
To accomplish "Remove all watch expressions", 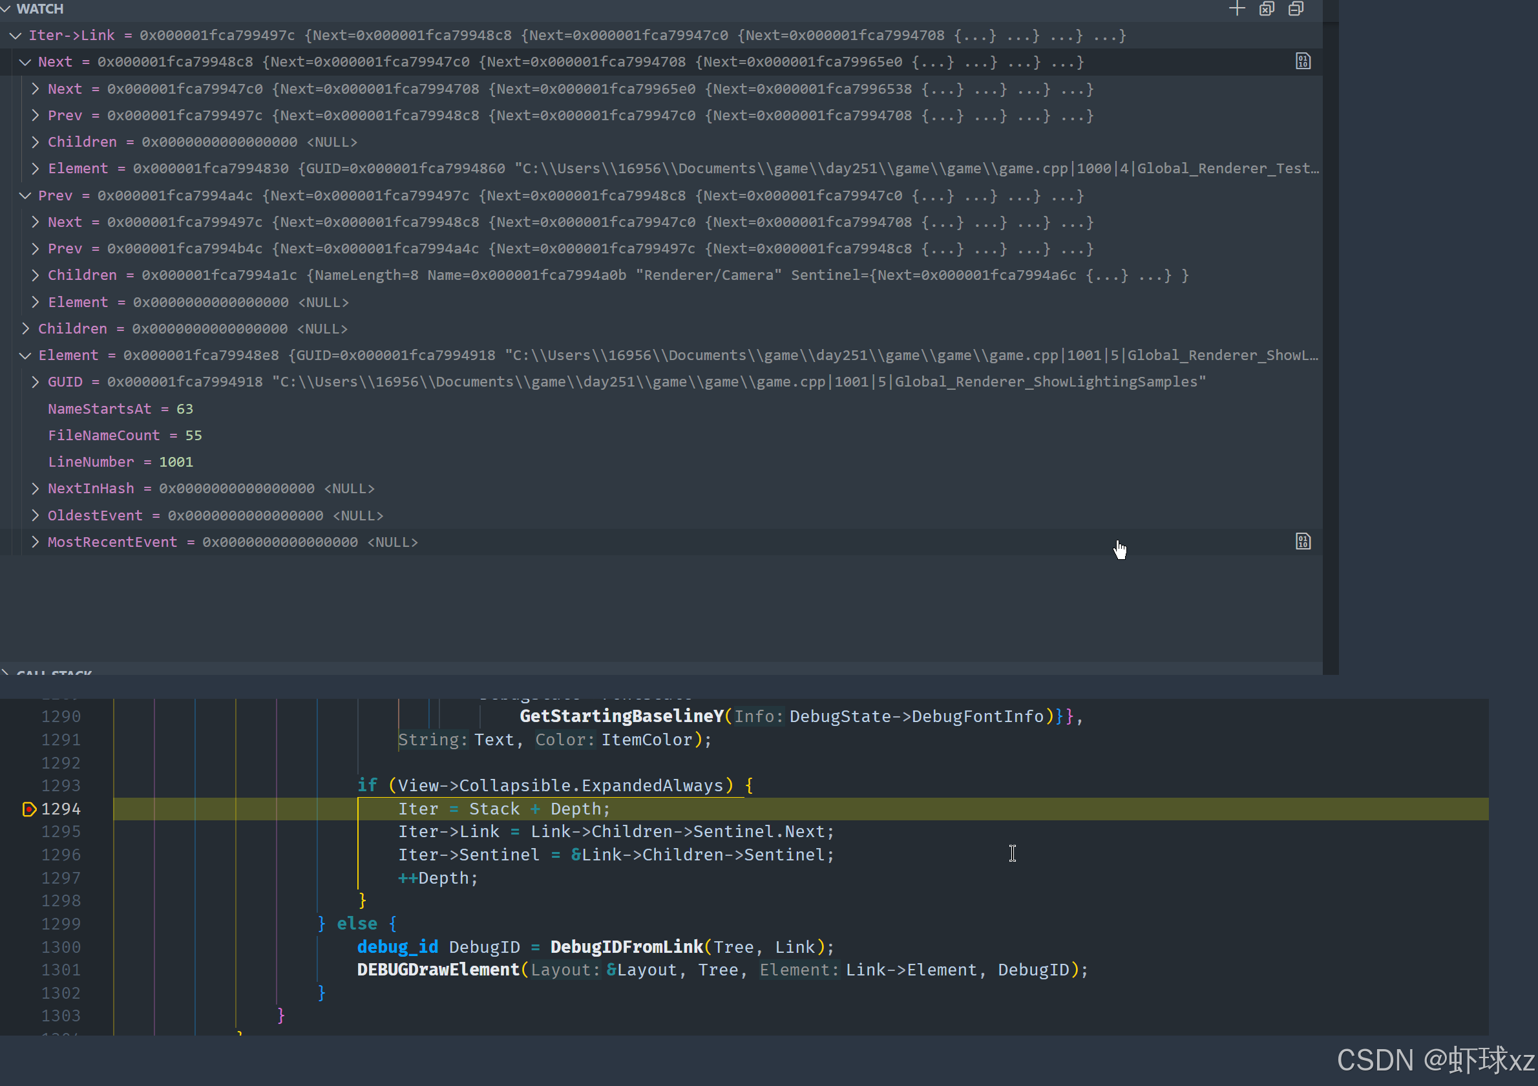I will (1266, 8).
